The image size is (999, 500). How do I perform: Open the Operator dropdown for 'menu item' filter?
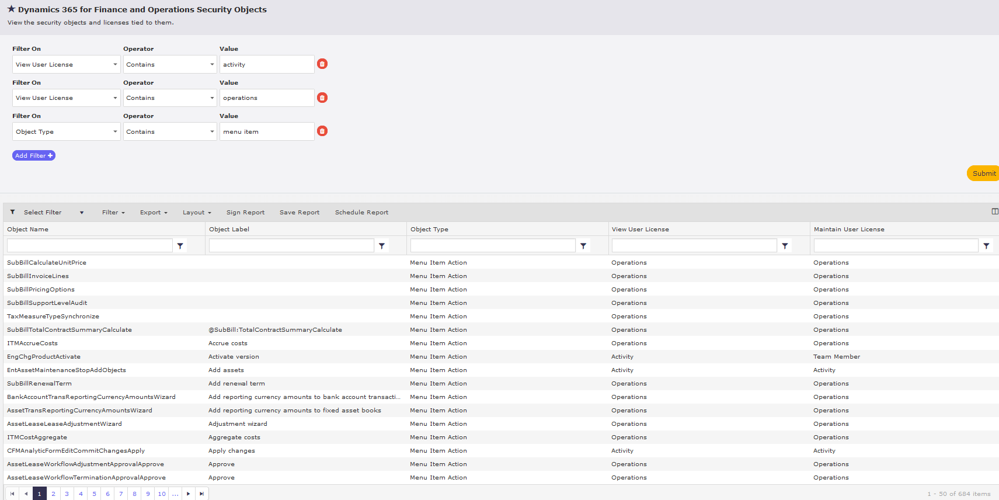pos(170,131)
